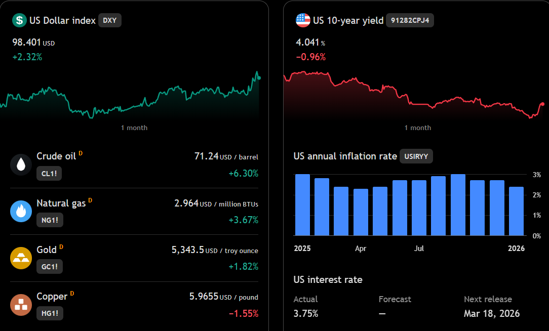Click the Gold bars icon
Screen dimensions: 549x331
click(x=21, y=258)
